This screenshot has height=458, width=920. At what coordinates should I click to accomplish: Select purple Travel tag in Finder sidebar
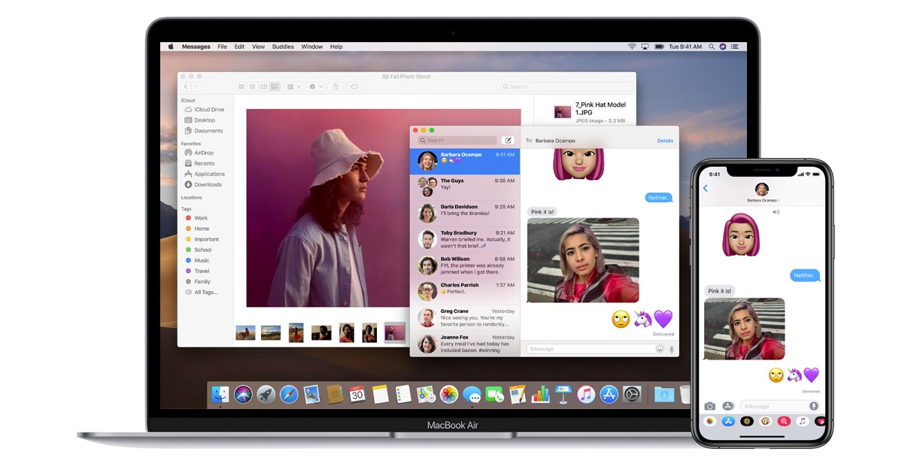[198, 271]
